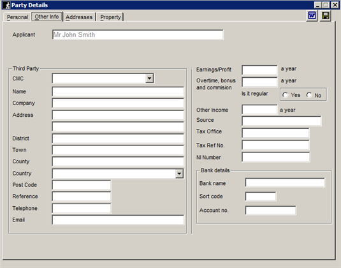Click the County input field
This screenshot has height=268, width=341.
click(118, 161)
